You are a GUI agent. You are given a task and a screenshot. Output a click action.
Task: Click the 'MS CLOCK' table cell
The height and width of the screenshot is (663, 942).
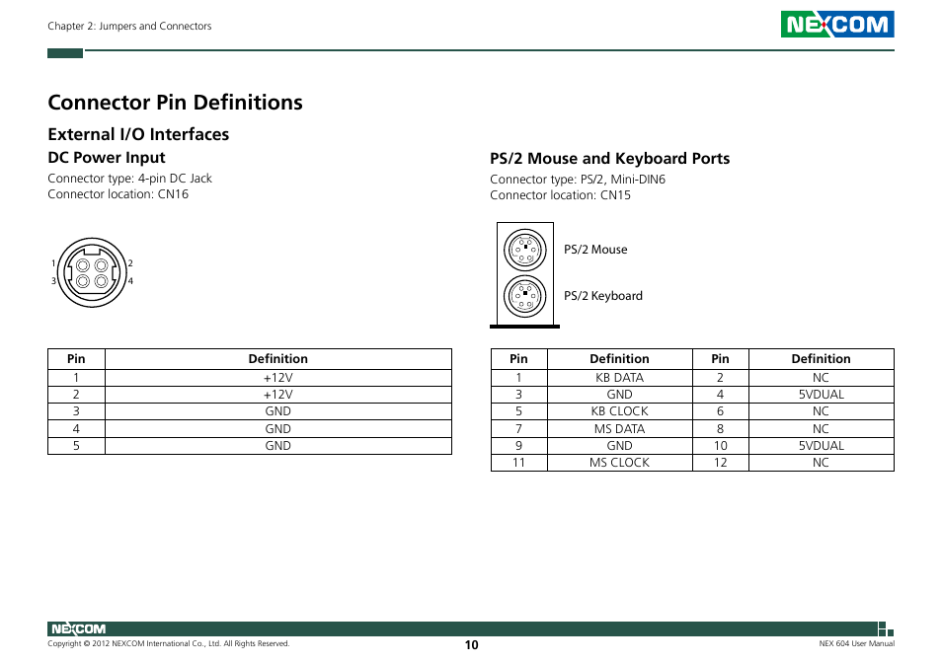(x=619, y=463)
